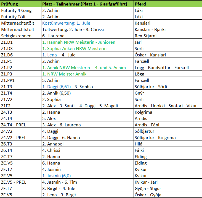The image size is (202, 198).
Task: Click the 'Sektglasrennen' cell
Action: [x=21, y=35]
